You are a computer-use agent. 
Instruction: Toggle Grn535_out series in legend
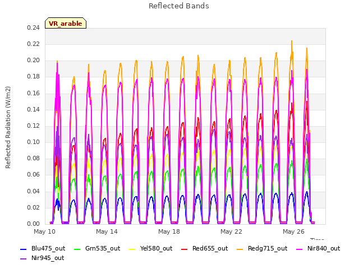(97, 248)
